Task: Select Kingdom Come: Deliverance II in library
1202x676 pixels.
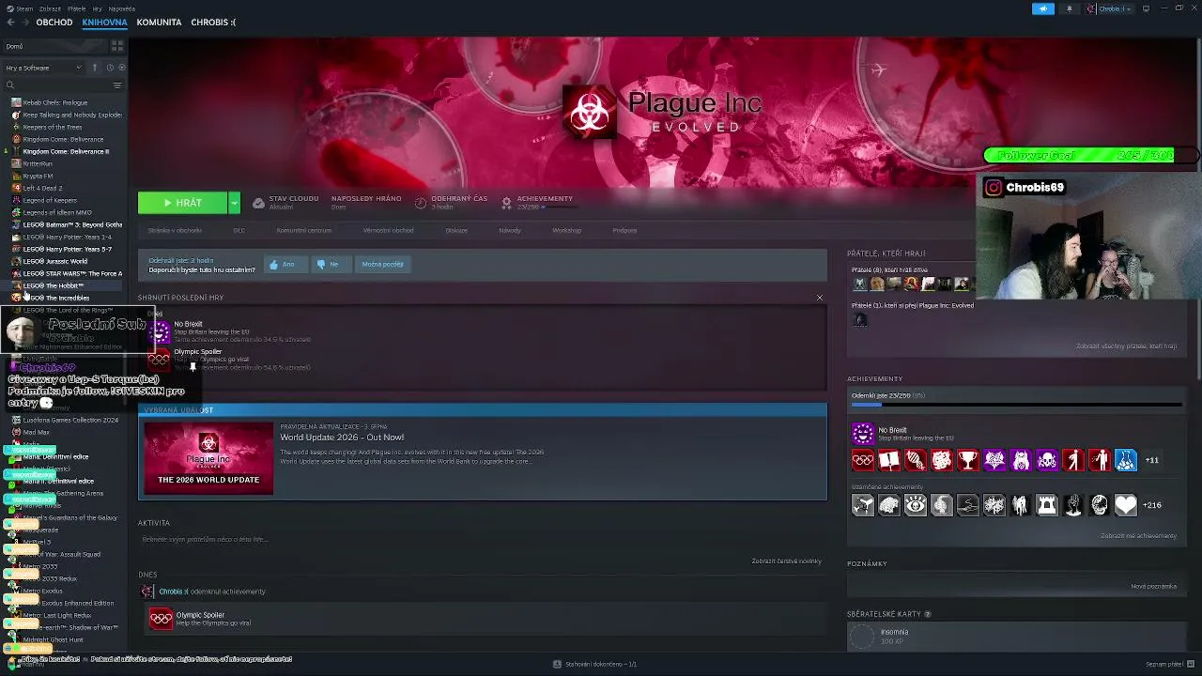Action: (66, 151)
